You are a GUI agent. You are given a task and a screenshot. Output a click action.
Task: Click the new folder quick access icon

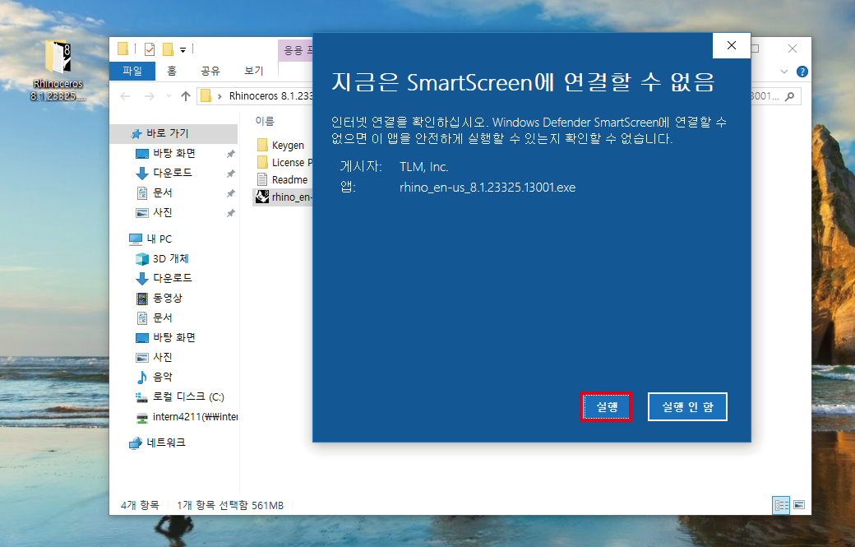[168, 49]
